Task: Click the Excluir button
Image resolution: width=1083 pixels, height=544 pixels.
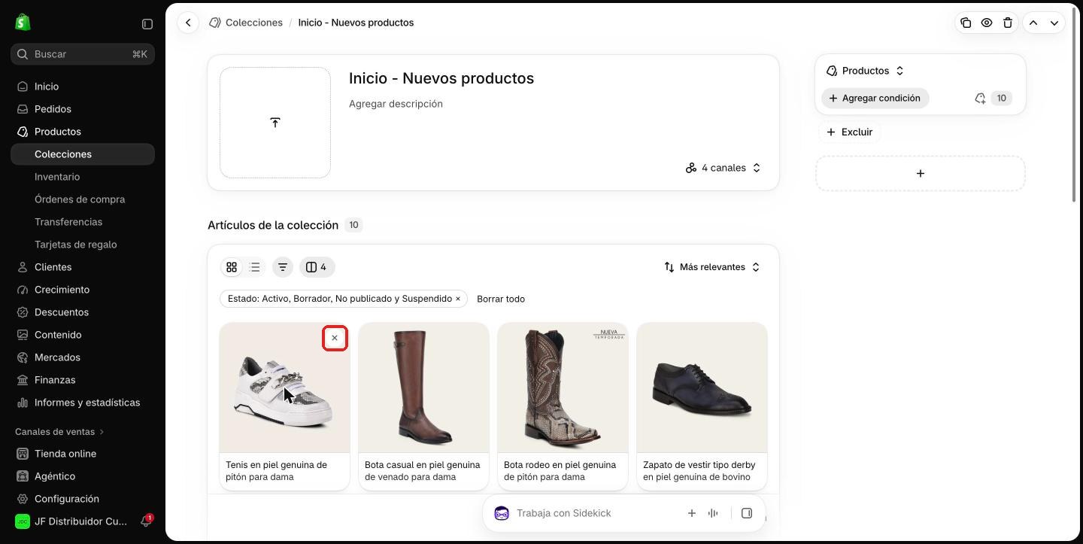Action: pyautogui.click(x=850, y=132)
